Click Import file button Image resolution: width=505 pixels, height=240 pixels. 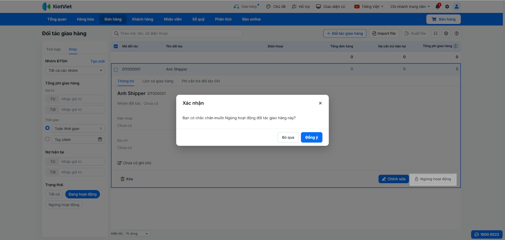[x=384, y=33]
